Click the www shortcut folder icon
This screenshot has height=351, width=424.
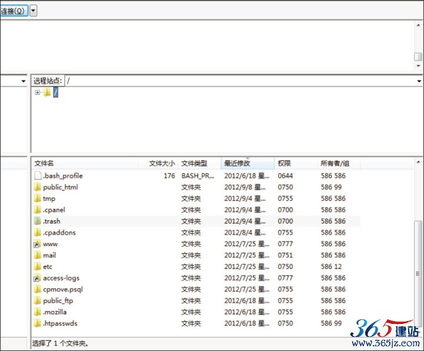(37, 244)
